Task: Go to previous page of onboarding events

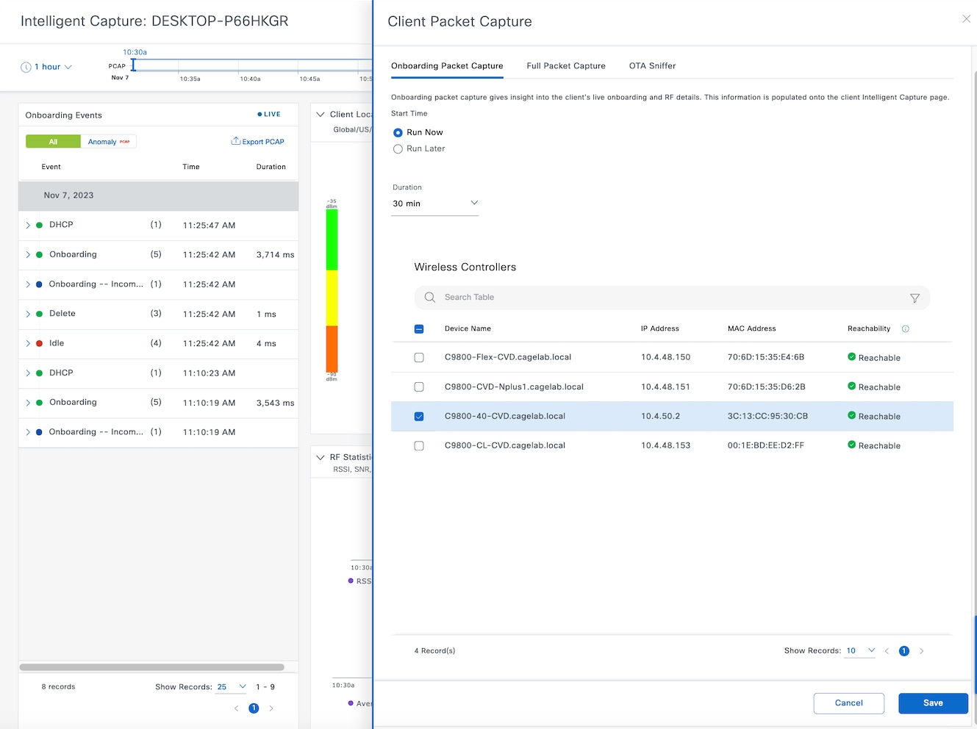Action: coord(236,708)
